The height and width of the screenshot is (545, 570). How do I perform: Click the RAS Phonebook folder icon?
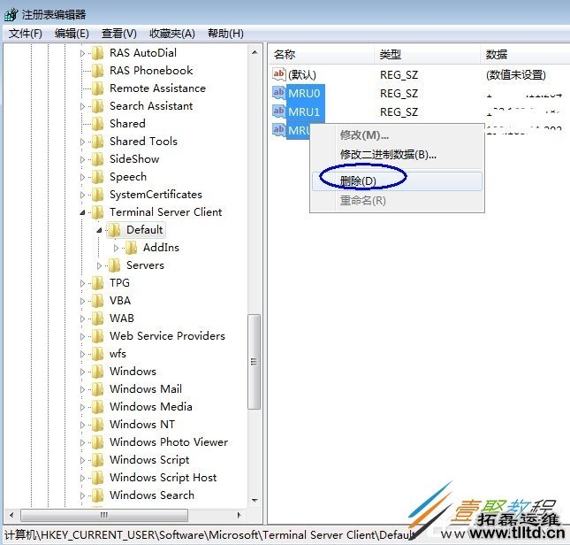pyautogui.click(x=97, y=71)
